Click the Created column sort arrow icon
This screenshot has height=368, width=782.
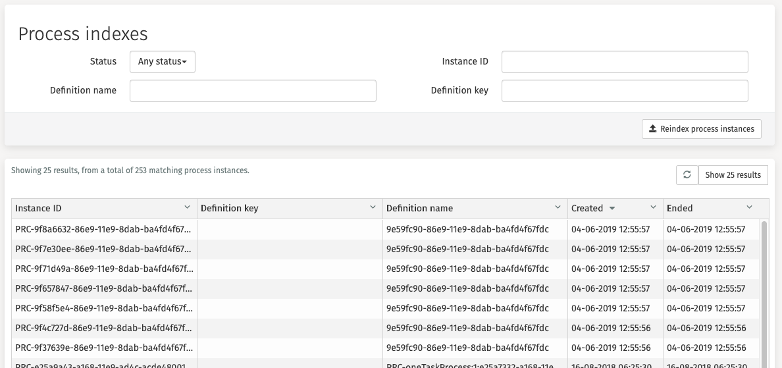[x=612, y=209]
